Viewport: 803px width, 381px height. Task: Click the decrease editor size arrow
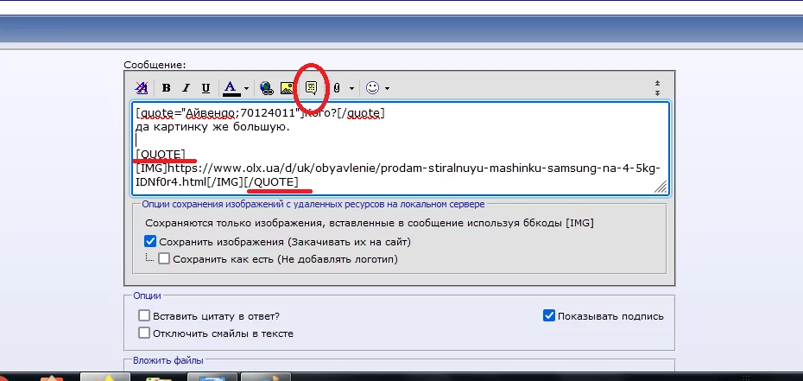658,84
